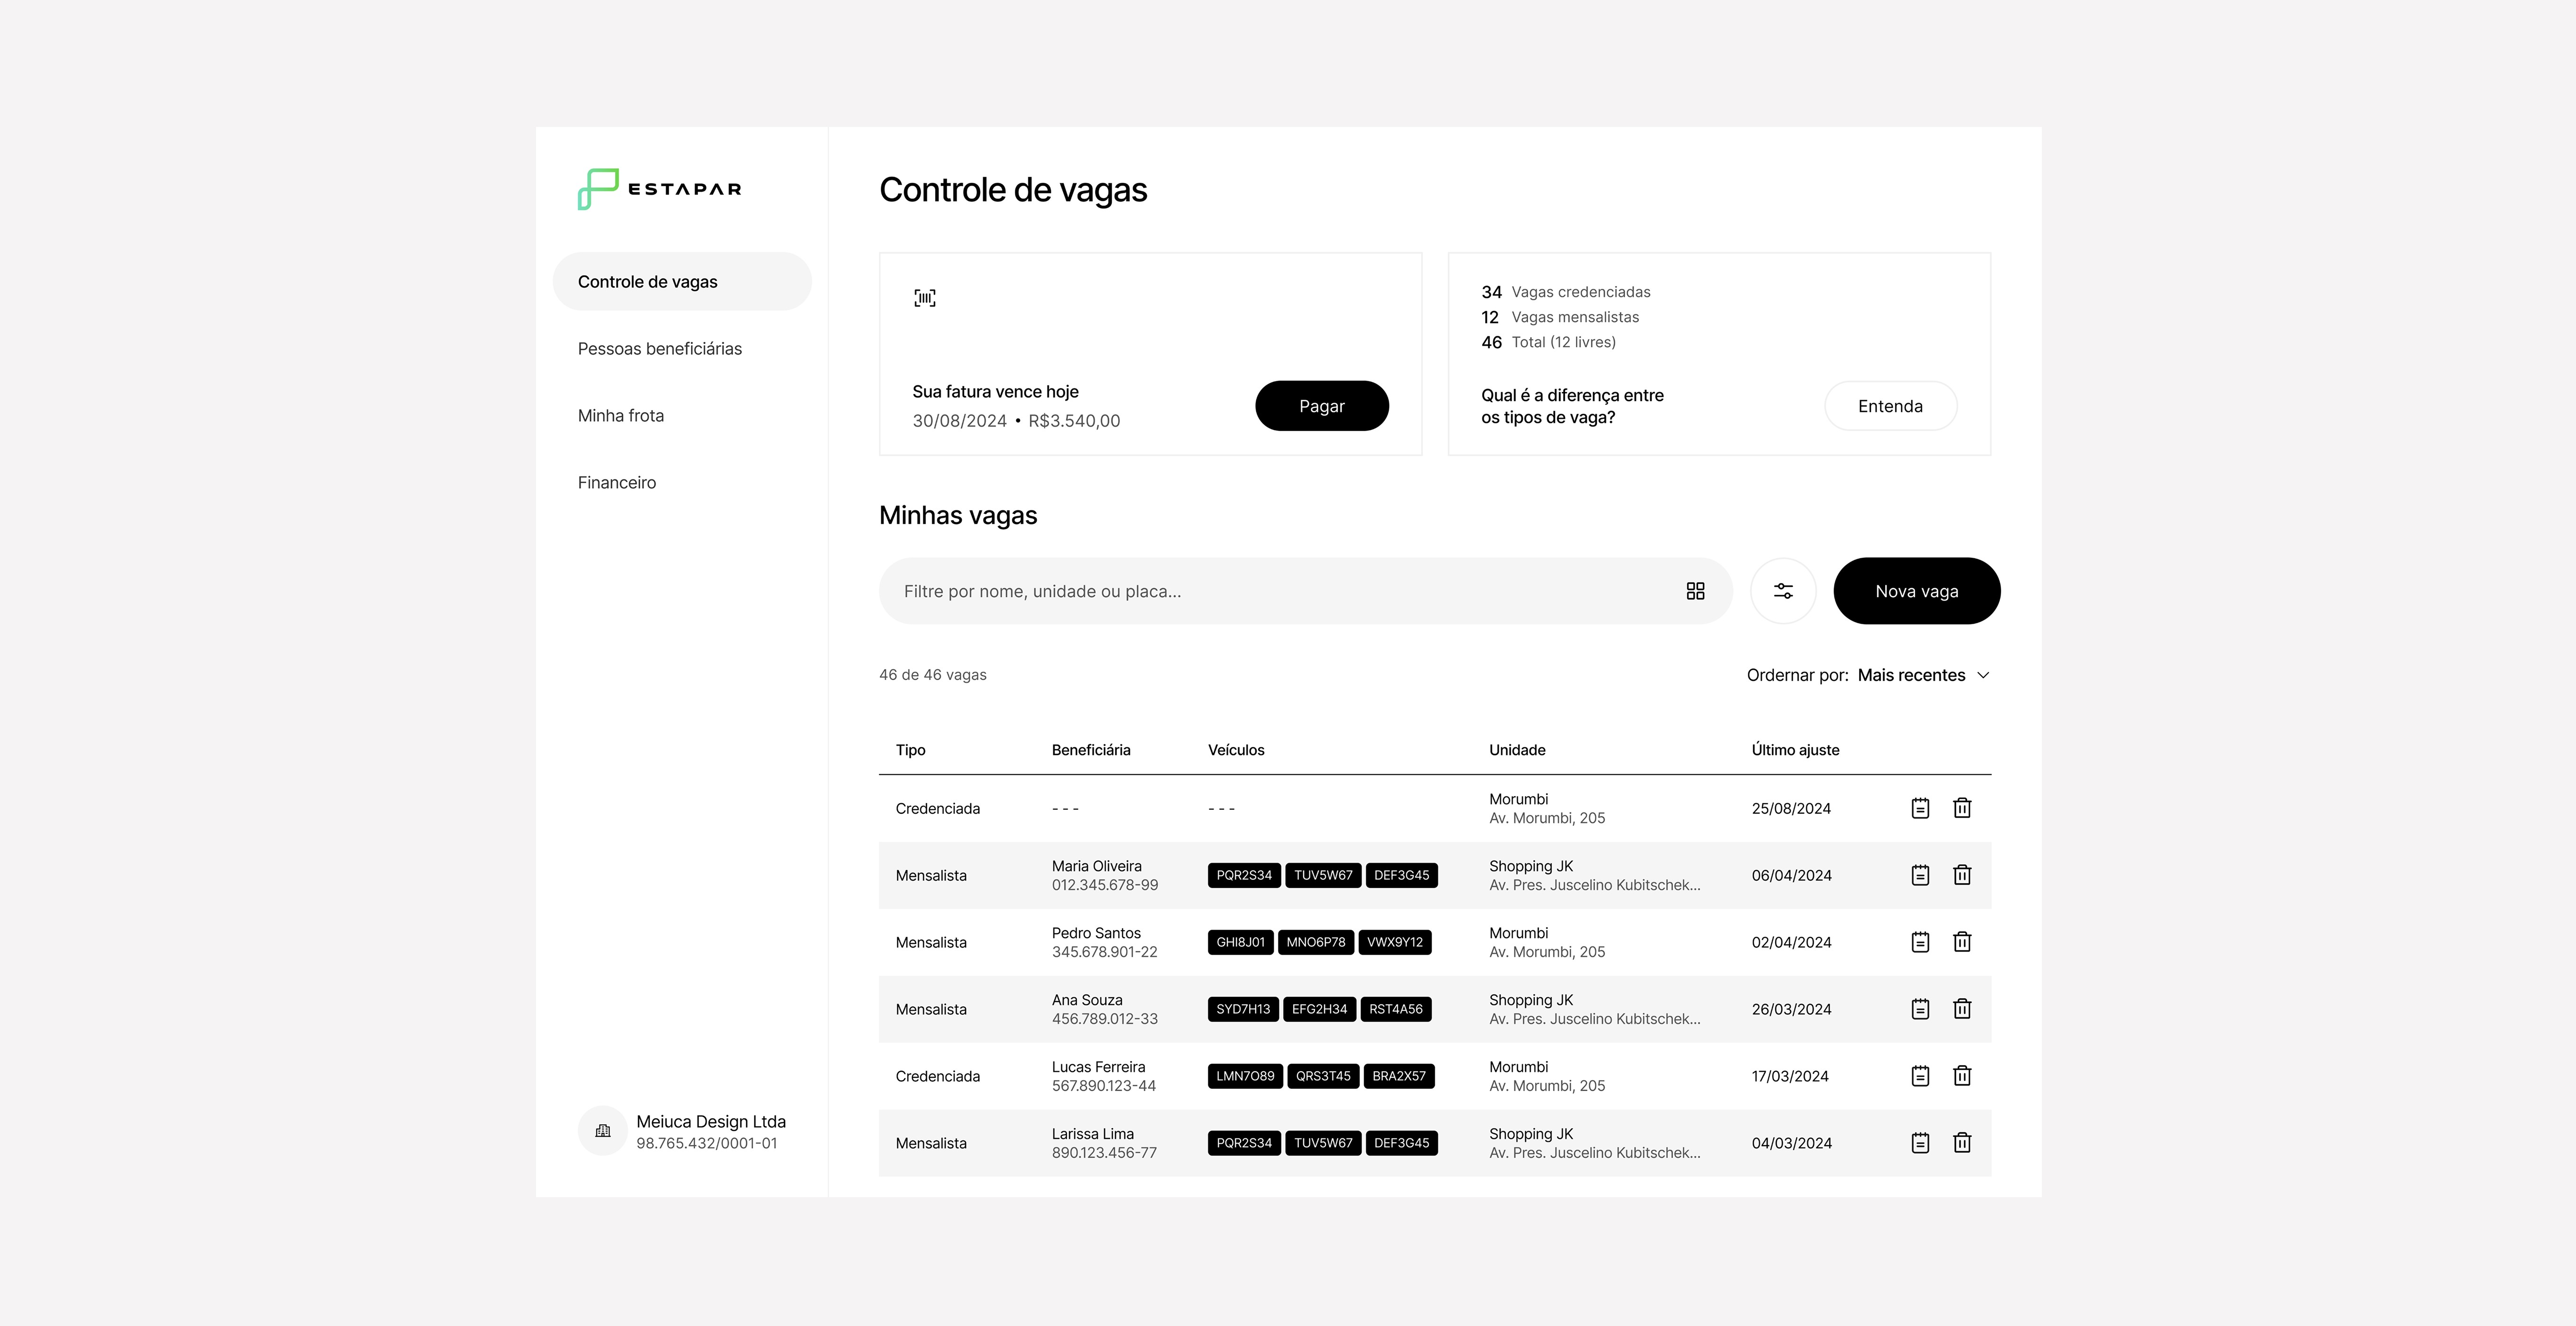Viewport: 2576px width, 1326px height.
Task: Edit Lucas Ferreira's vaga
Action: pyautogui.click(x=1920, y=1076)
